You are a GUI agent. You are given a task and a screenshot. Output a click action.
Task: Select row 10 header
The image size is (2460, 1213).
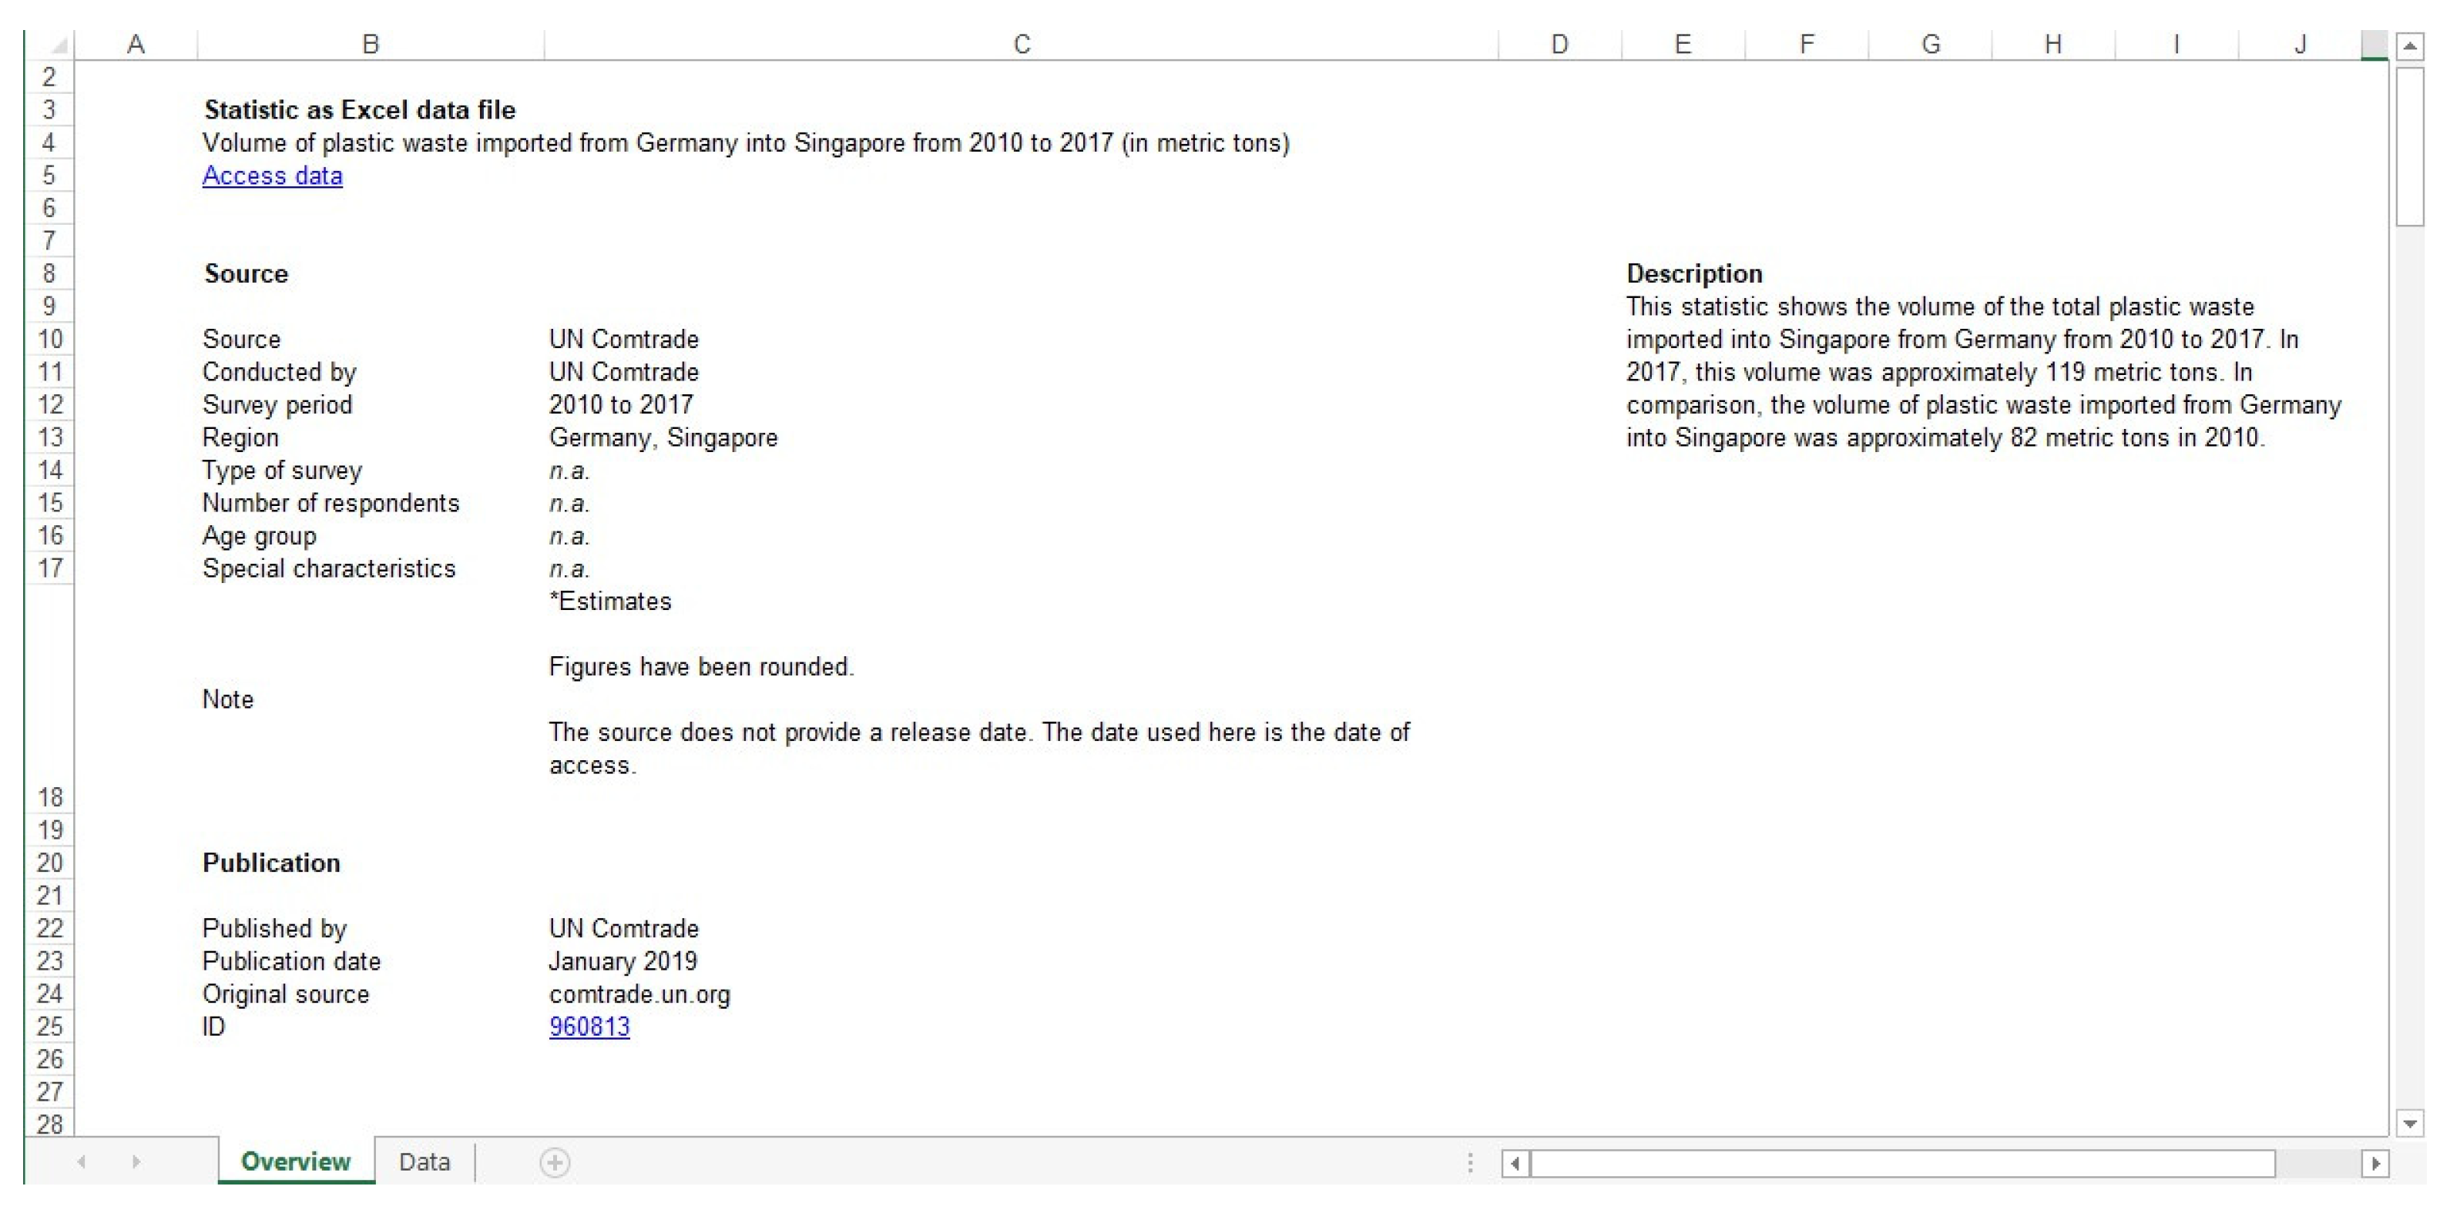point(49,339)
